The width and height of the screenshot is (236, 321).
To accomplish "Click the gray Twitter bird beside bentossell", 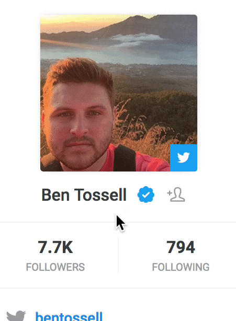I will click(16, 316).
